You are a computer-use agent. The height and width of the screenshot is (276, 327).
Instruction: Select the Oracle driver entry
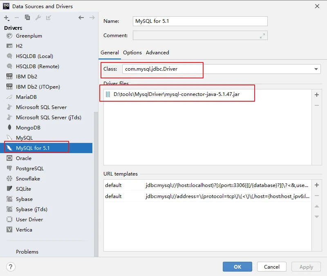pos(23,158)
